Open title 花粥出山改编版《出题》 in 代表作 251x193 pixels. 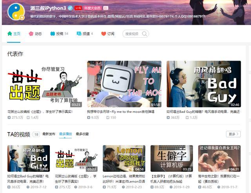(x=40, y=112)
